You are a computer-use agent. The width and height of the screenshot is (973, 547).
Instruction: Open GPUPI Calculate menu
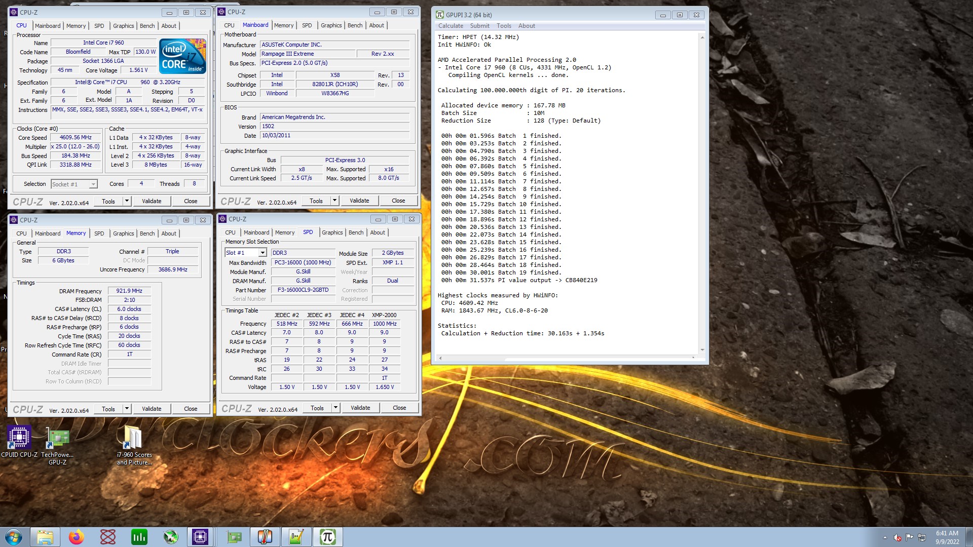[451, 26]
